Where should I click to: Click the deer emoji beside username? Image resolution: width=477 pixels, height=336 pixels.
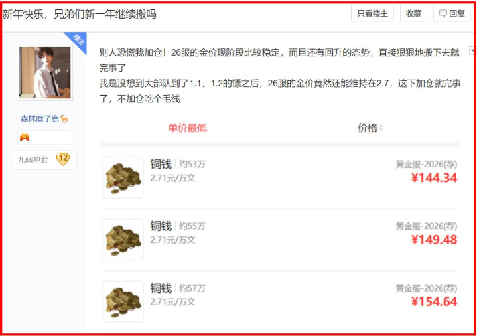click(x=64, y=118)
